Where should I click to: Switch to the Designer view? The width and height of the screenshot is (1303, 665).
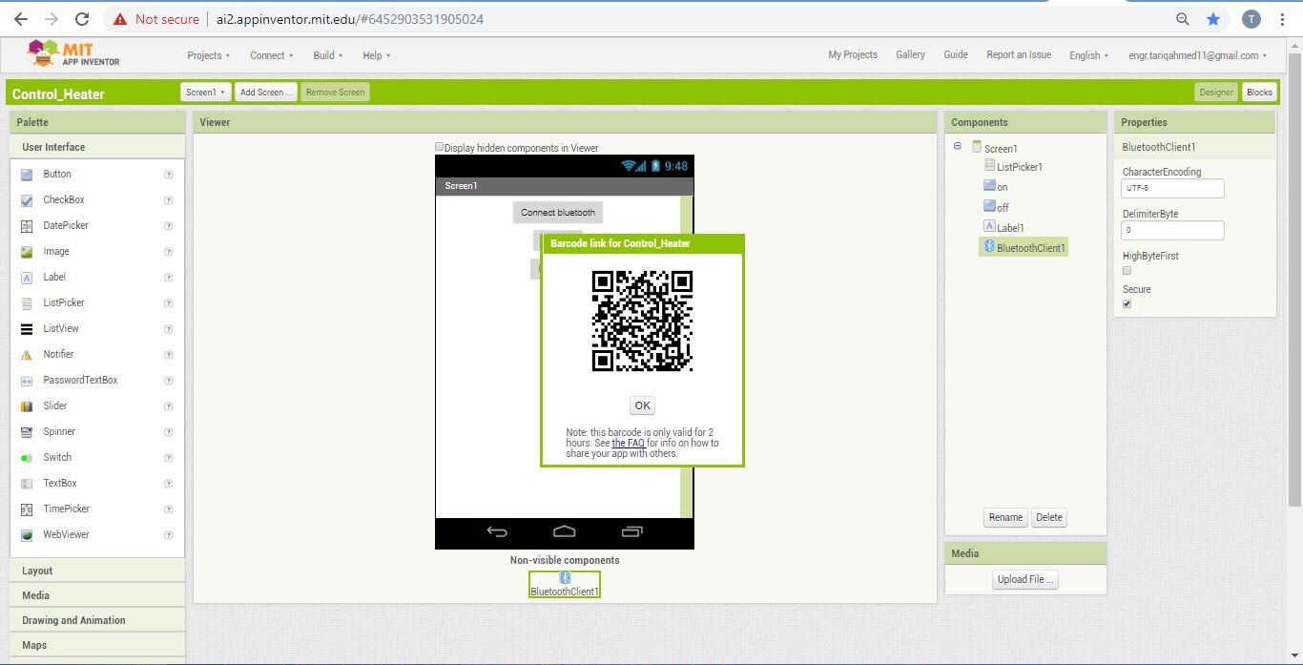tap(1216, 93)
